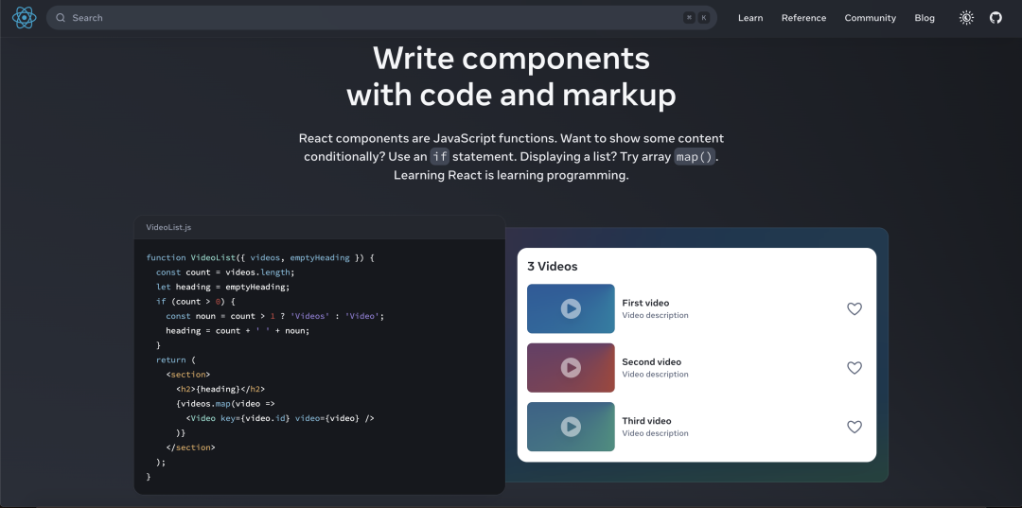Go to the Community page

pos(871,18)
